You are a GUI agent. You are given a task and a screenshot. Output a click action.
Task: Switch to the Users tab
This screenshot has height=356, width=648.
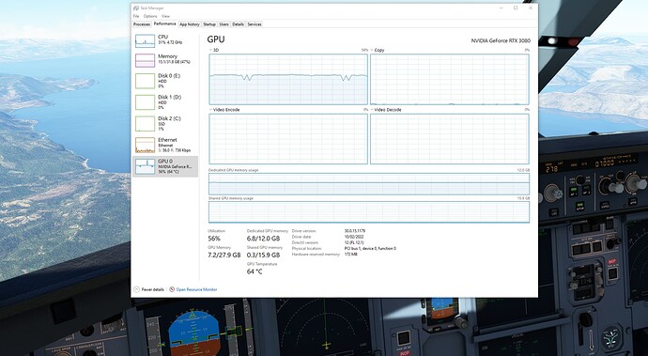coord(224,24)
